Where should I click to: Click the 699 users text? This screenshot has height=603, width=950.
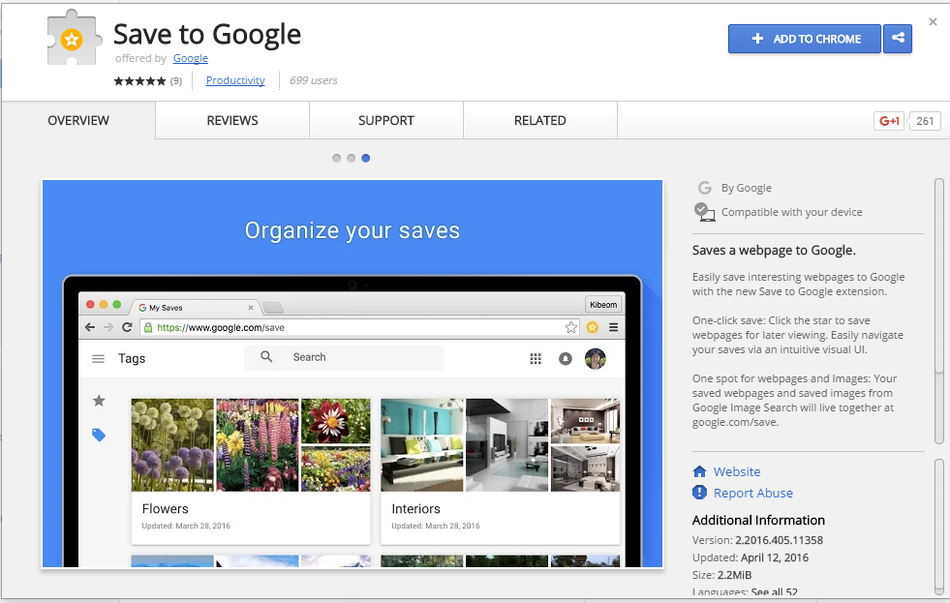pos(313,80)
